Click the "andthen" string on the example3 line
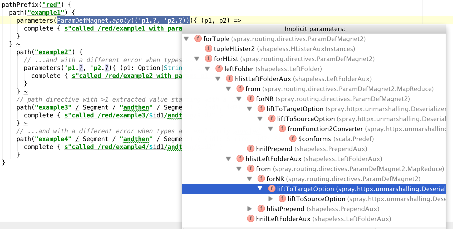Screen dimensions: 453x229 pos(136,107)
